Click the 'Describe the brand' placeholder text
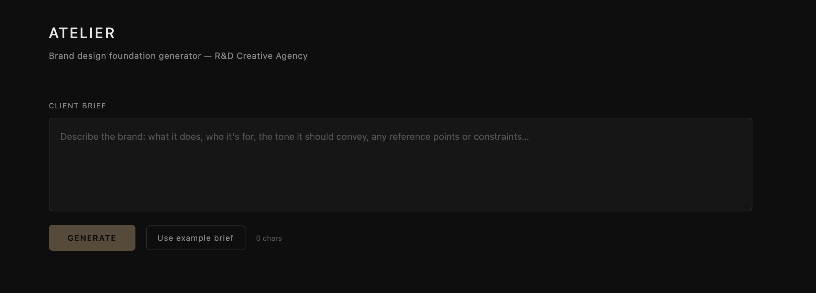816x293 pixels. [294, 136]
